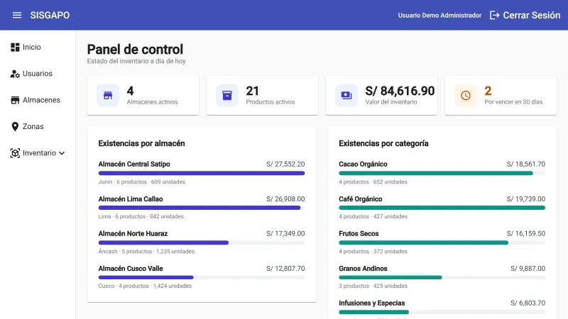Click Almacén Norte Huaraz row title
Viewport: 568px width, 319px height.
click(133, 234)
